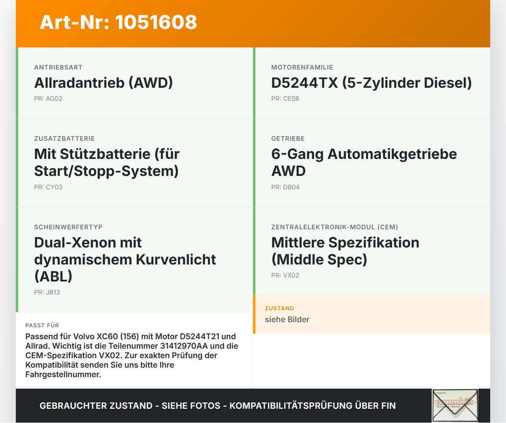Select '6-Gang Automatikgetriebe AWD' value
This screenshot has width=506, height=423.
(364, 162)
